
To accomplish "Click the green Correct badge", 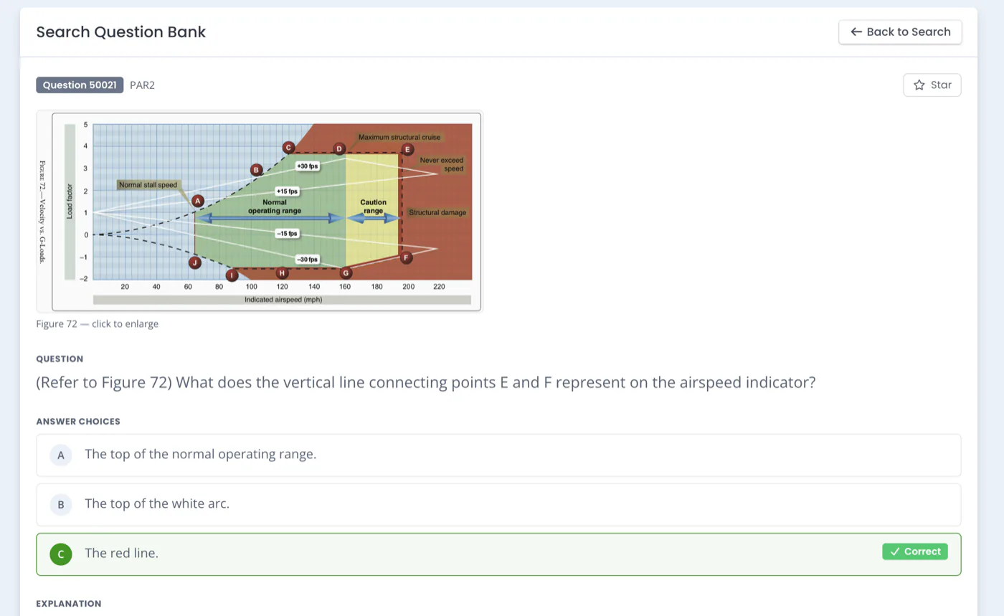I will 914,551.
